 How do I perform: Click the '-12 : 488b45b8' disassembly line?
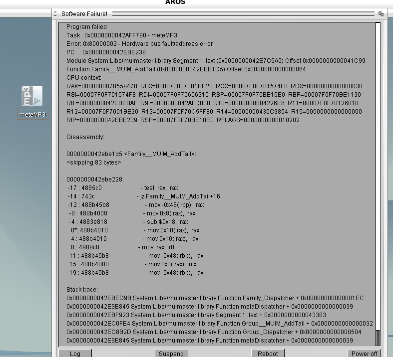coord(136,205)
